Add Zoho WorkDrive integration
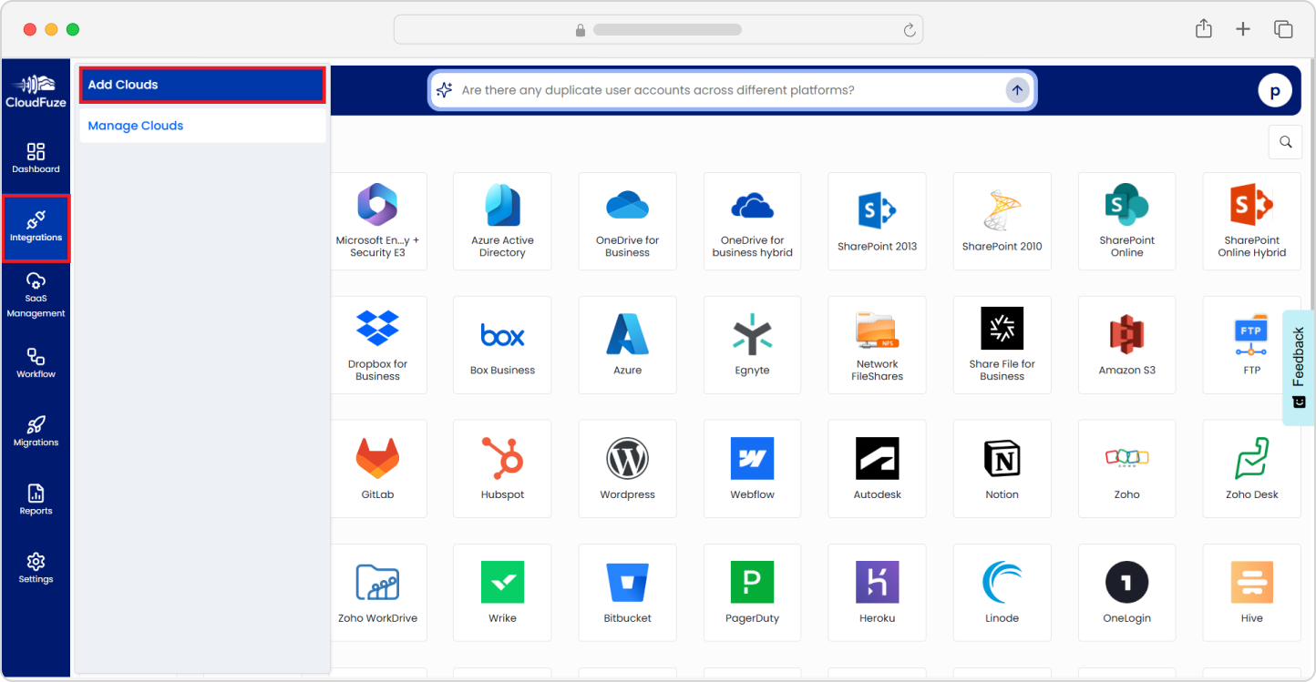Viewport: 1316px width, 682px height. [377, 593]
